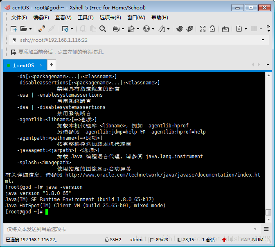The image size is (275, 247).
Task: Click the Copy icon in toolbar
Action: click(83, 29)
